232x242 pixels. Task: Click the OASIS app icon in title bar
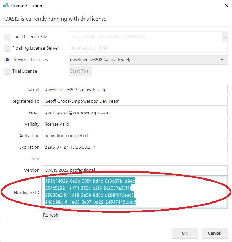(6, 5)
